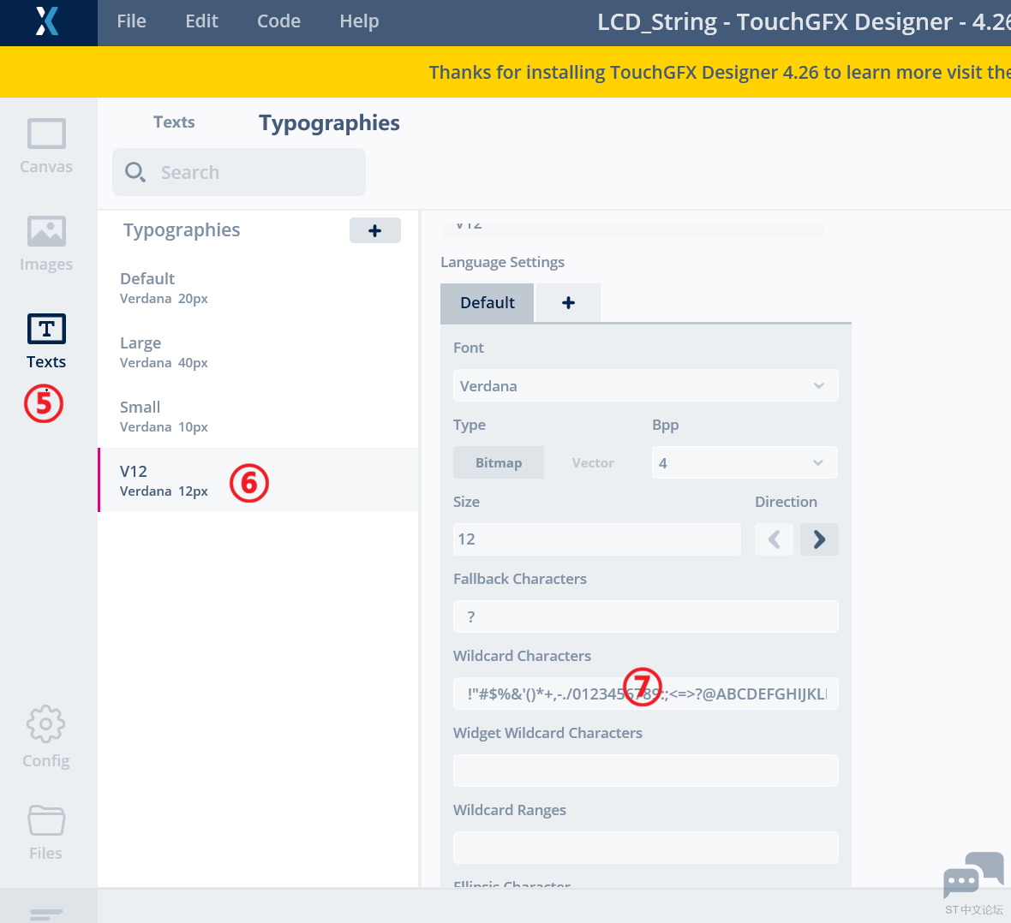The width and height of the screenshot is (1011, 923).
Task: Select the Default language settings tab
Action: (x=487, y=303)
